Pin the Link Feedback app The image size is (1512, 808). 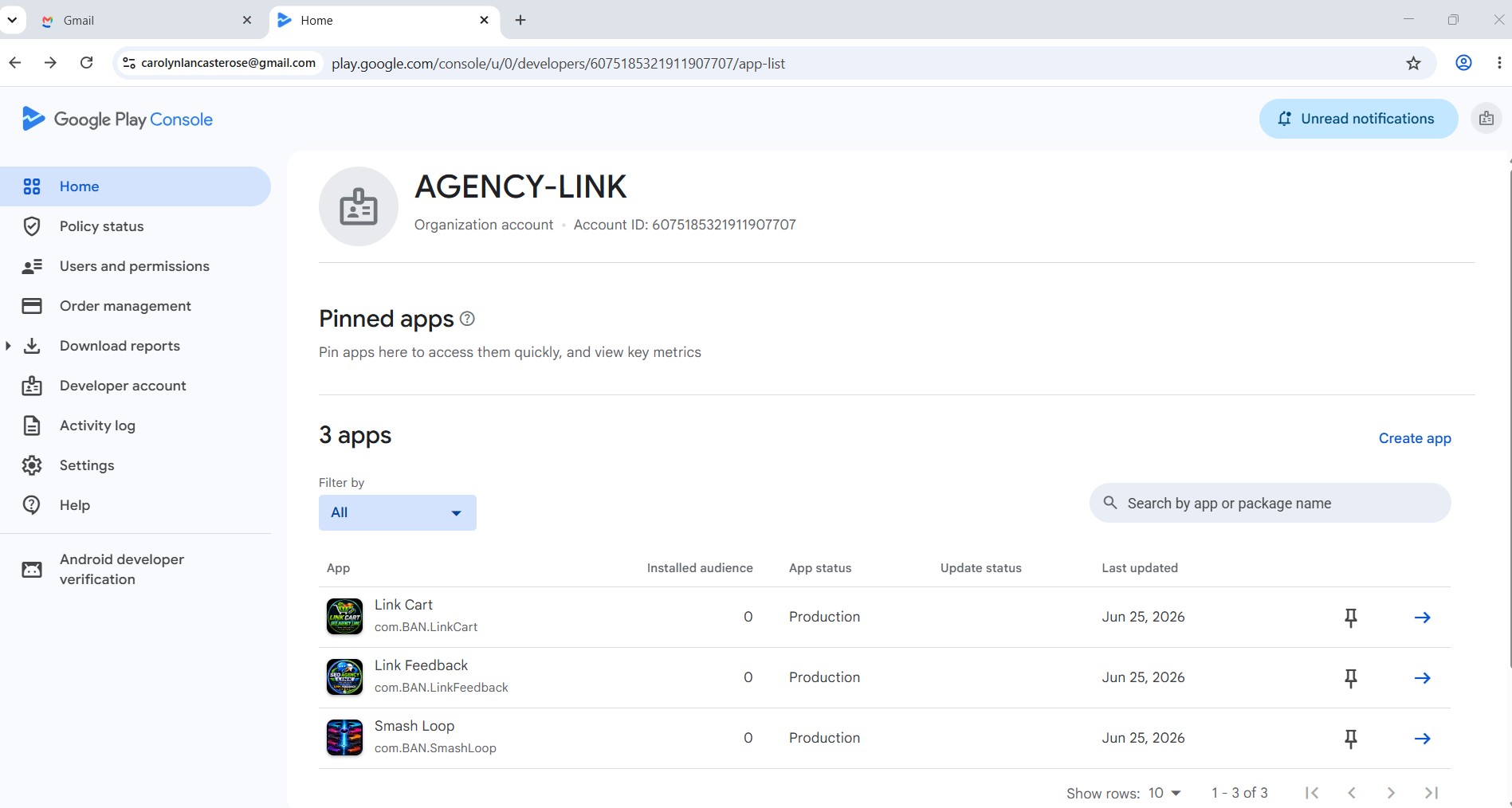coord(1351,678)
